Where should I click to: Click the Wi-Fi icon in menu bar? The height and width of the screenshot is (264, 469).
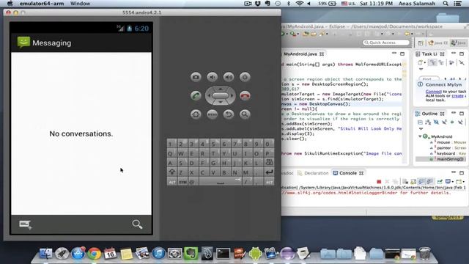pos(299,4)
